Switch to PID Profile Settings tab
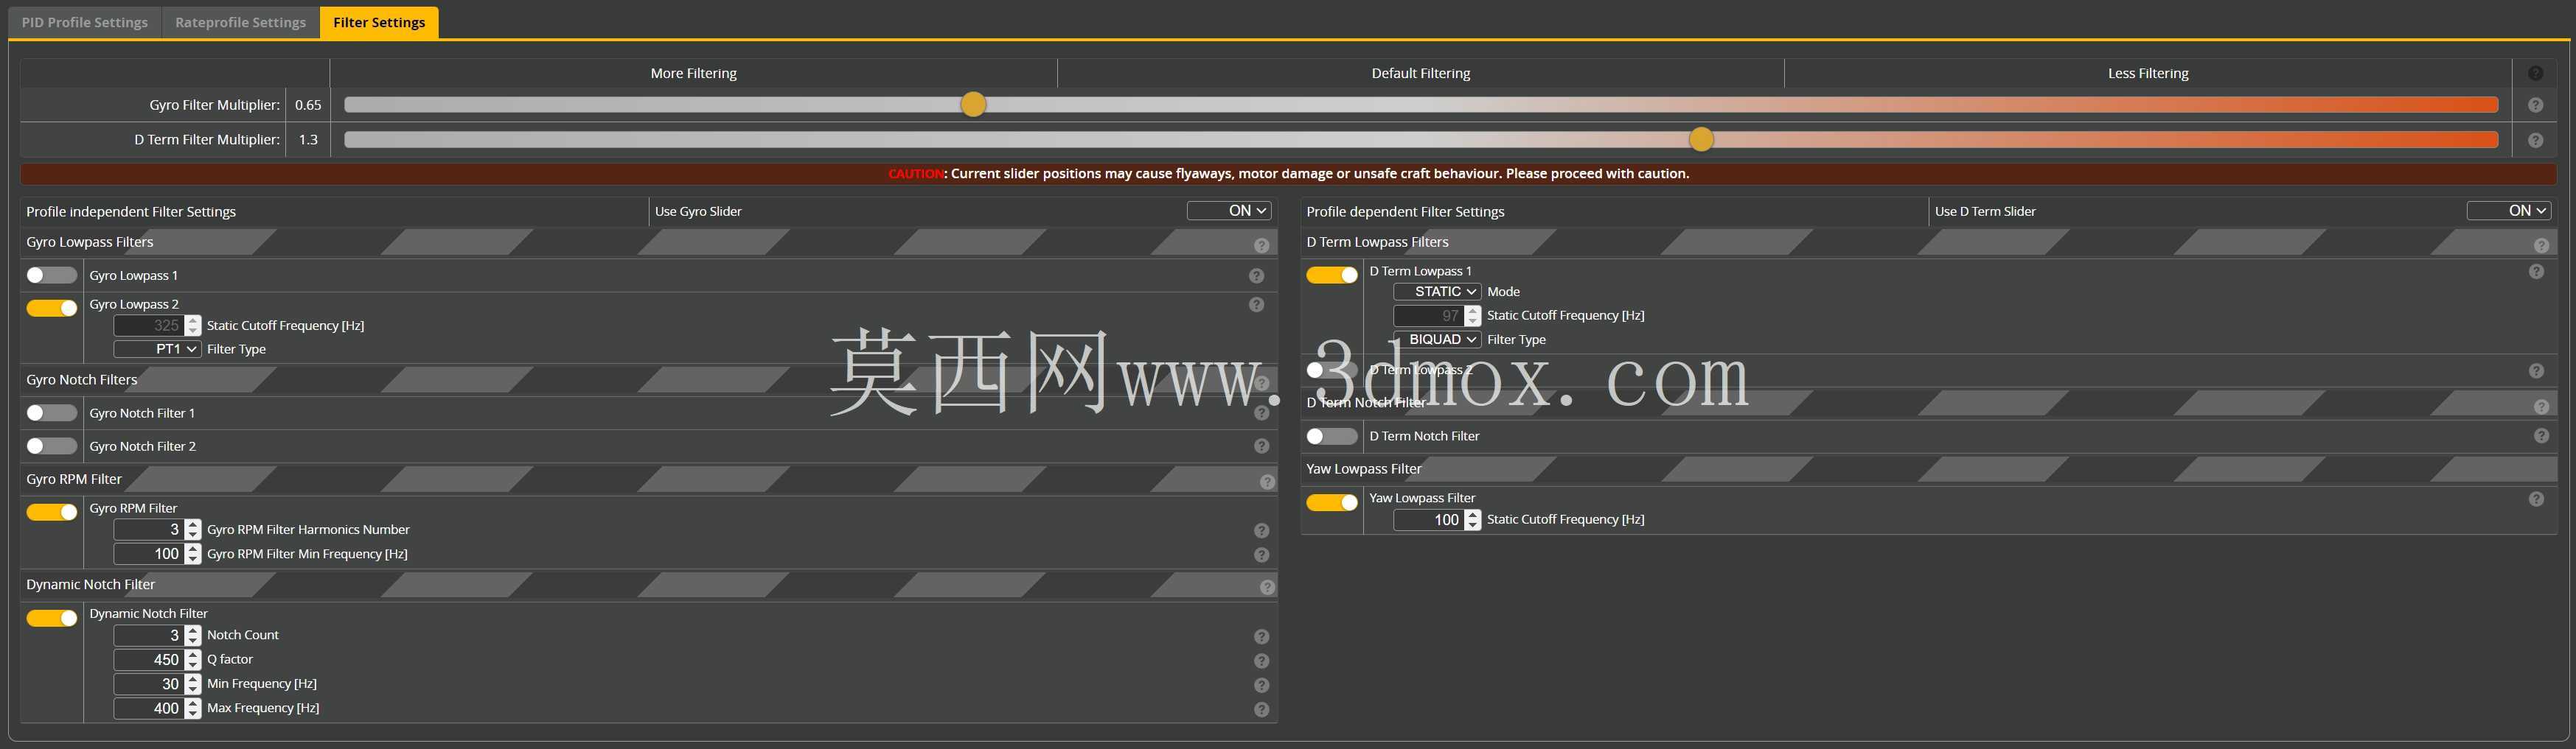The width and height of the screenshot is (2576, 749). (x=85, y=22)
